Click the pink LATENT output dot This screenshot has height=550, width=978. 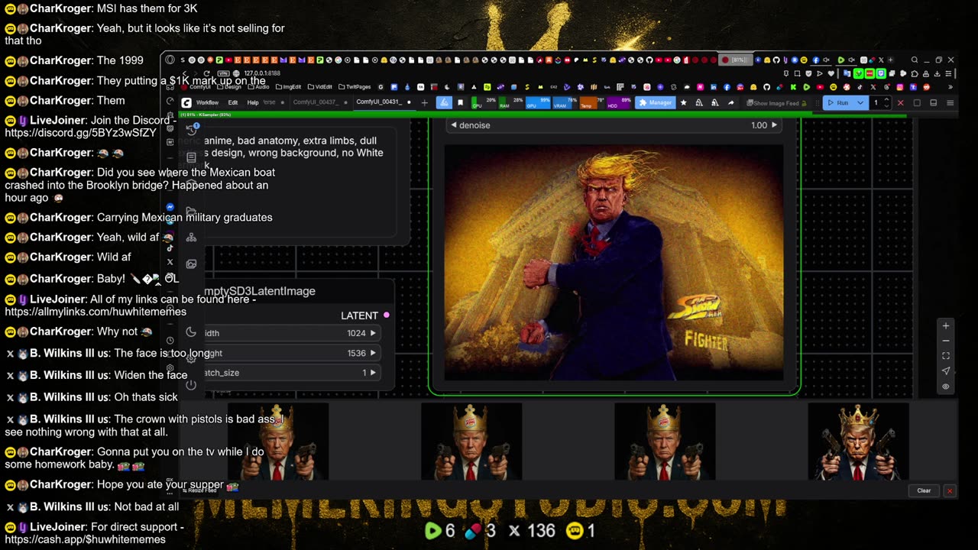click(387, 315)
